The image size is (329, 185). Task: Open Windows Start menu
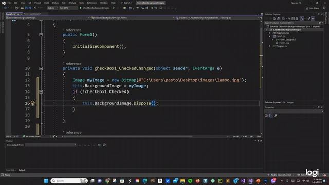(x=46, y=181)
